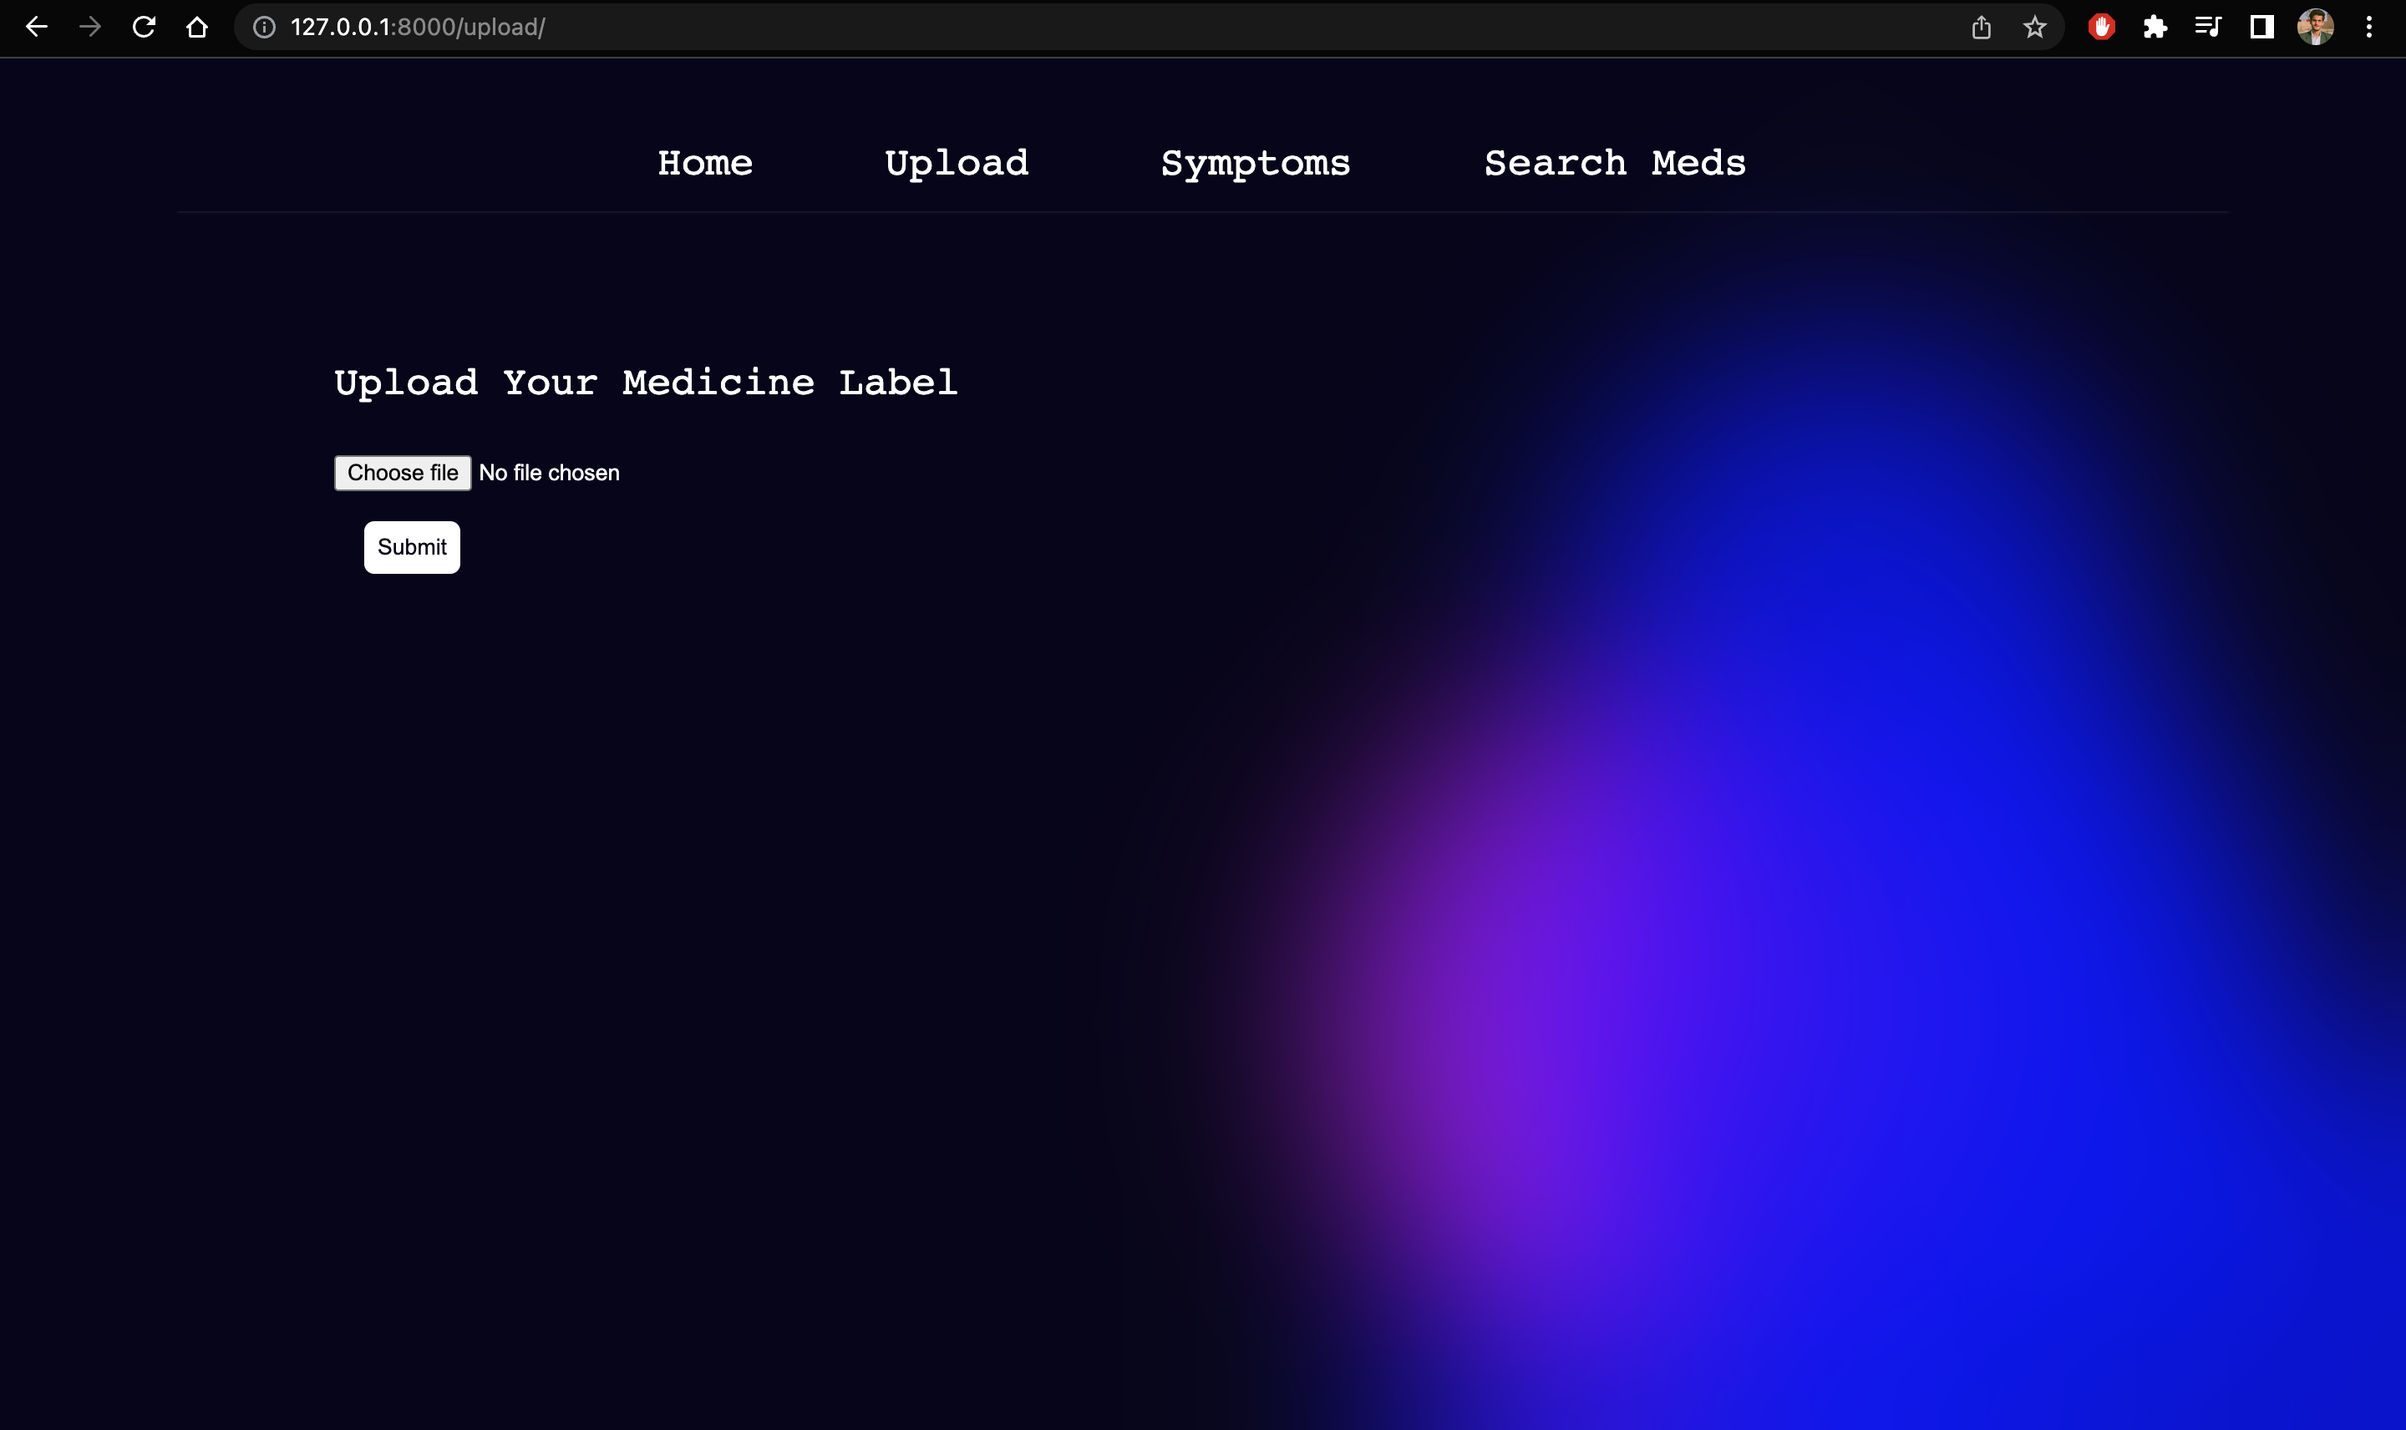The width and height of the screenshot is (2406, 1430).
Task: Navigate to Home in nav bar
Action: [x=704, y=163]
